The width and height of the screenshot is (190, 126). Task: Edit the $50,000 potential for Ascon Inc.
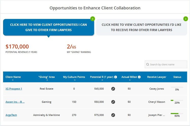(x=113, y=102)
